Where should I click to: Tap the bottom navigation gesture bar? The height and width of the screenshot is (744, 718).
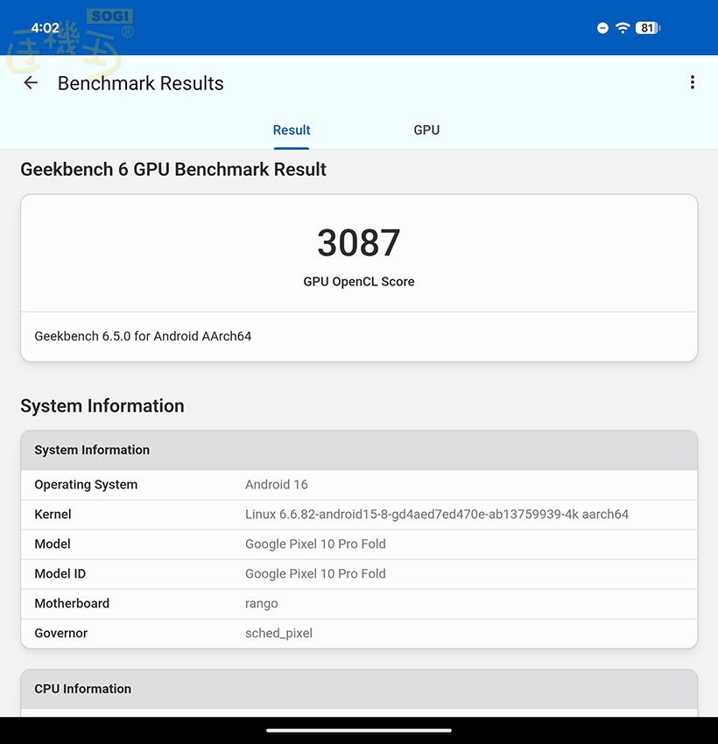[x=359, y=730]
